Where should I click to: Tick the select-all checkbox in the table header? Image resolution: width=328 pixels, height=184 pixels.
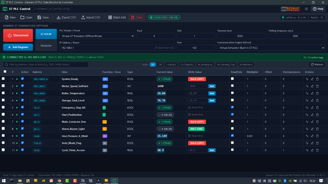[5, 72]
